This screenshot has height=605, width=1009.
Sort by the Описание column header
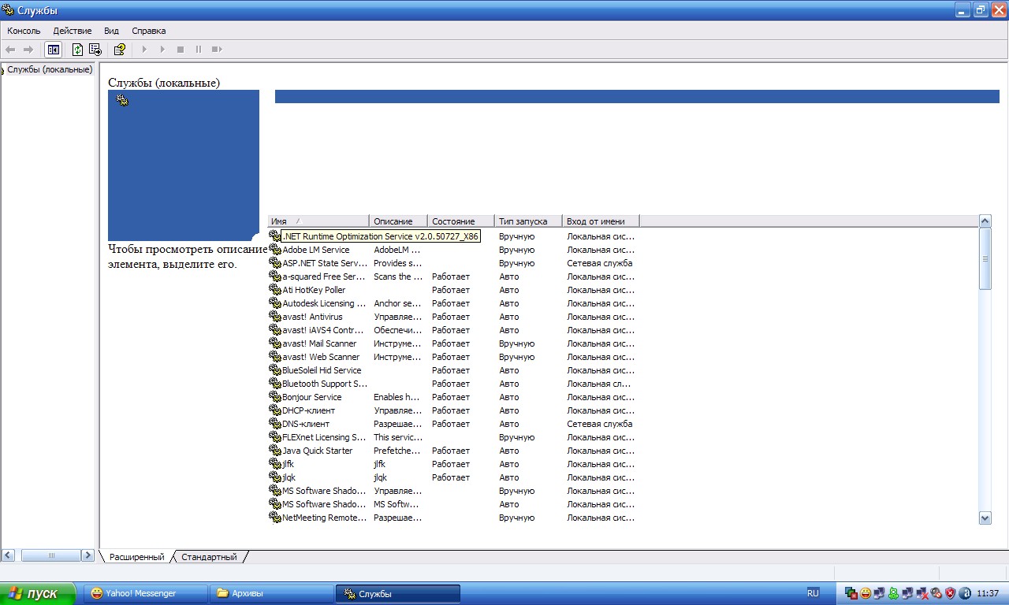point(398,221)
